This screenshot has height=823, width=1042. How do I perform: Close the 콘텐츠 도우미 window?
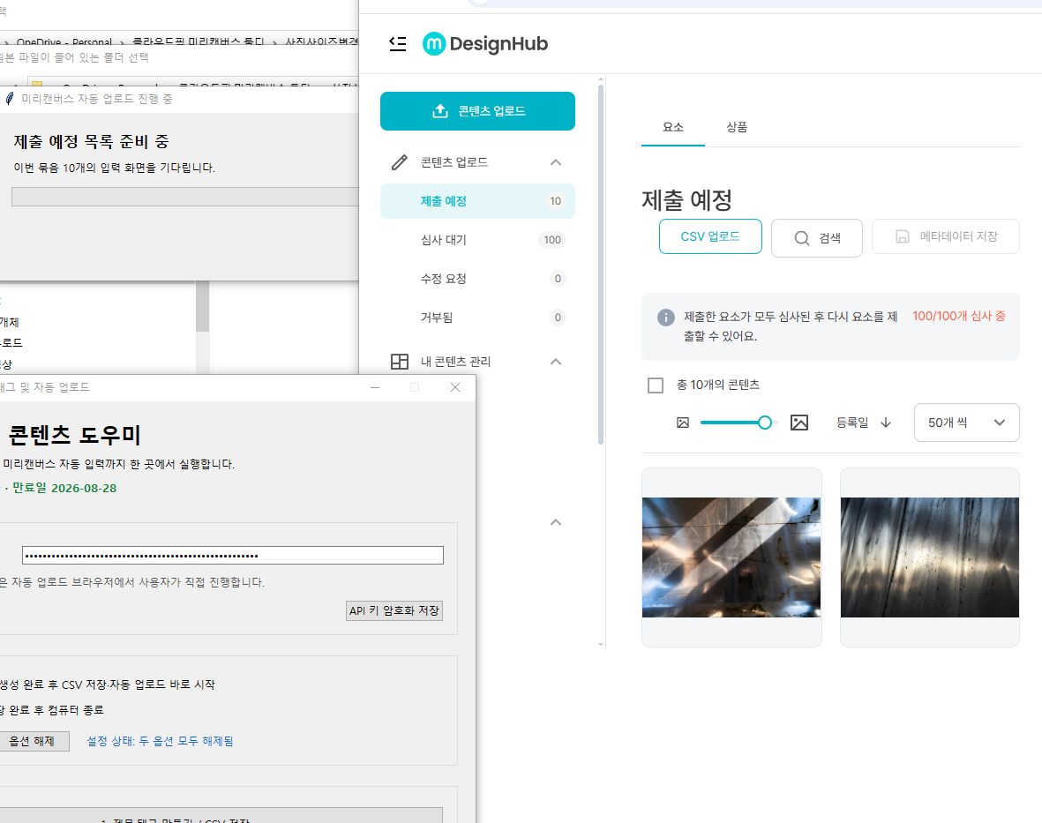pos(455,387)
